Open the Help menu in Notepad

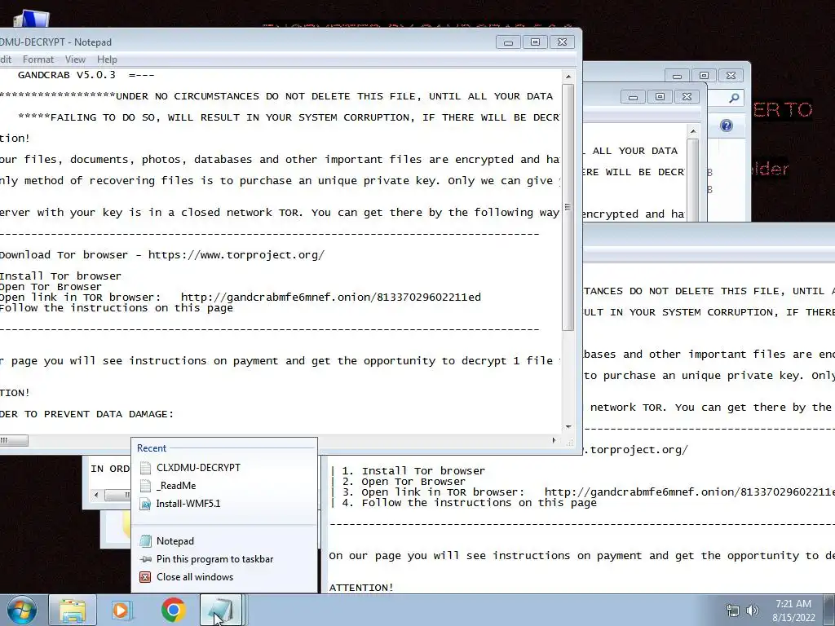pyautogui.click(x=107, y=59)
